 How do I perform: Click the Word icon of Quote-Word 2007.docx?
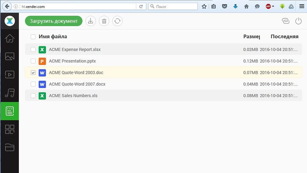pos(42,84)
